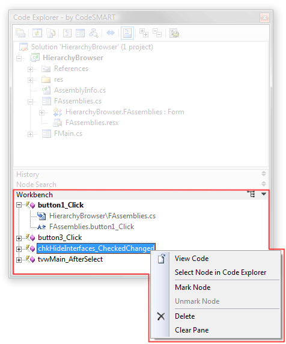Click the Workbench pane header

tap(141, 195)
